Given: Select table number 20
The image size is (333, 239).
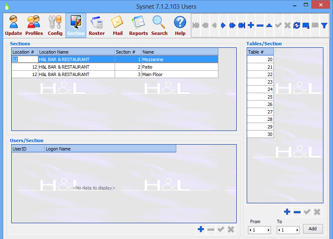Looking at the screenshot, I should click(x=260, y=59).
